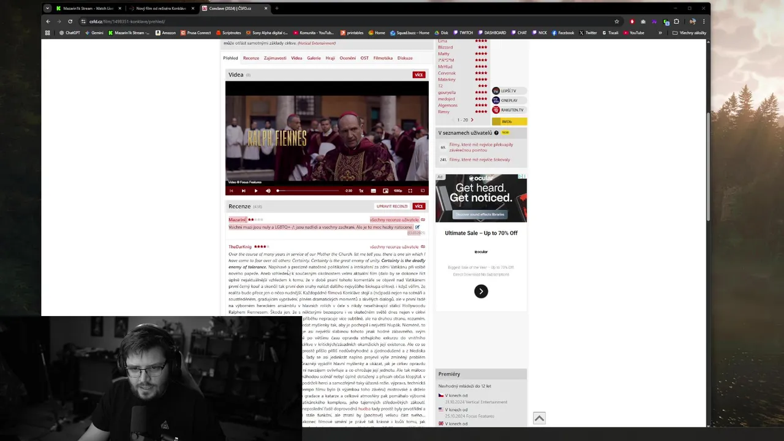Open new browser tab plus button
This screenshot has height=441, width=784.
point(276,9)
